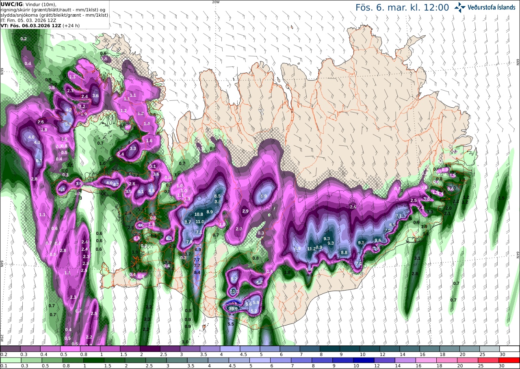Click the '20W' longitude label on the map's top edge
This screenshot has height=369, width=520.
(x=216, y=2)
